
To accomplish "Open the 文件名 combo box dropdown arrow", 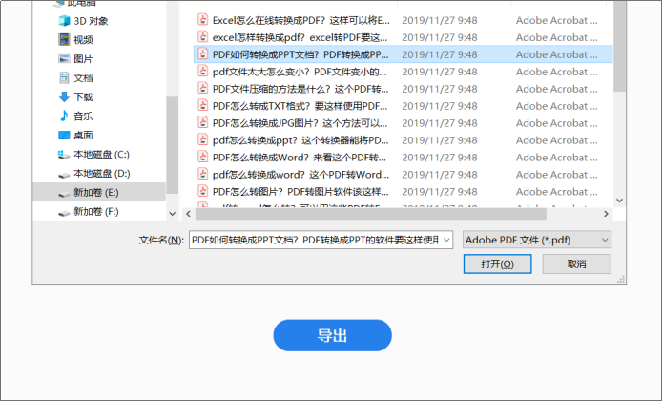I will click(x=446, y=240).
